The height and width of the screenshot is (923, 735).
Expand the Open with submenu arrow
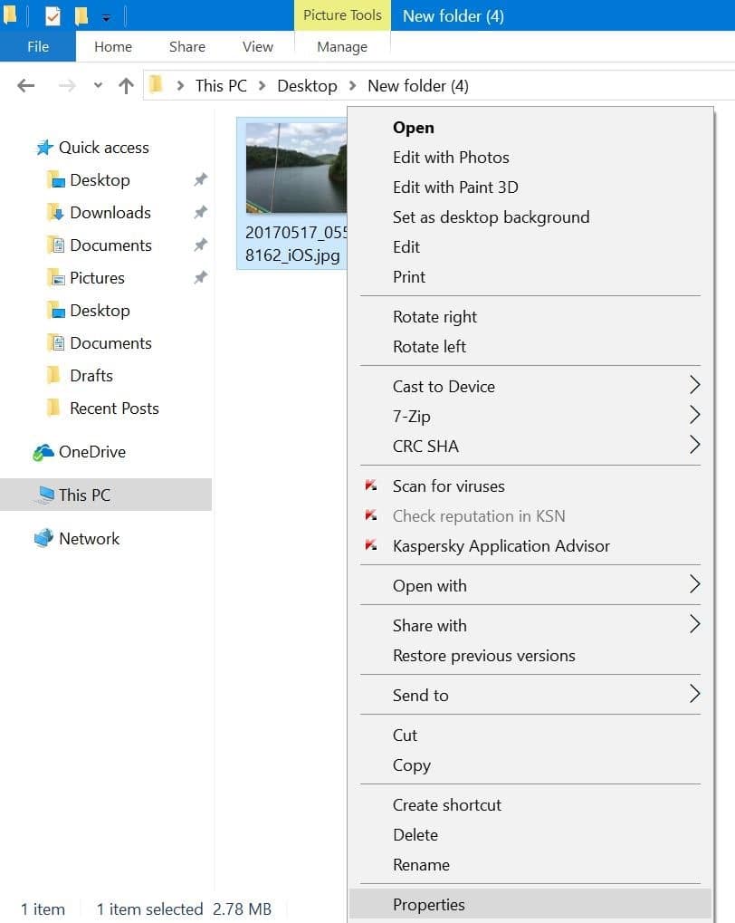pyautogui.click(x=695, y=586)
